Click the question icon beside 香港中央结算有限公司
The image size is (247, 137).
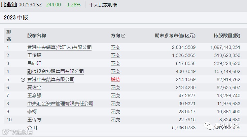23,80
